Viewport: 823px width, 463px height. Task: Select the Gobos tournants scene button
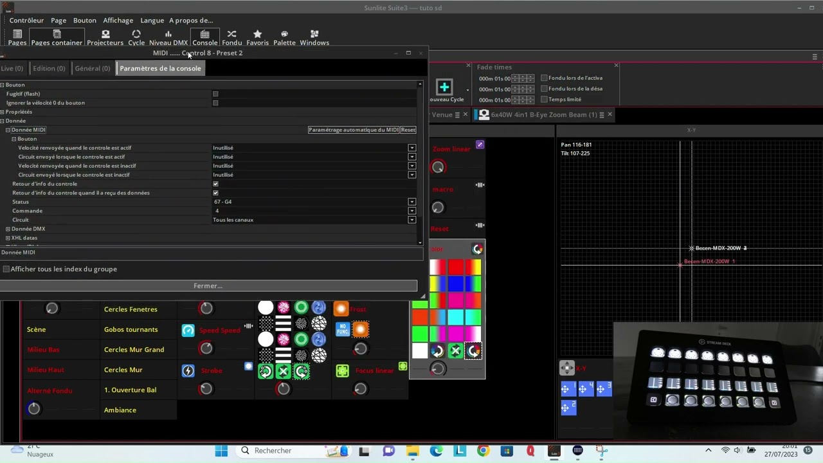(131, 329)
